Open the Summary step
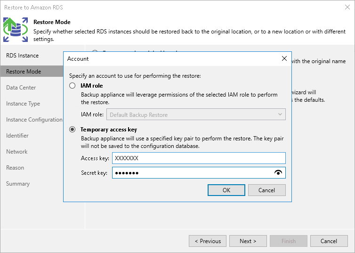 click(x=18, y=184)
